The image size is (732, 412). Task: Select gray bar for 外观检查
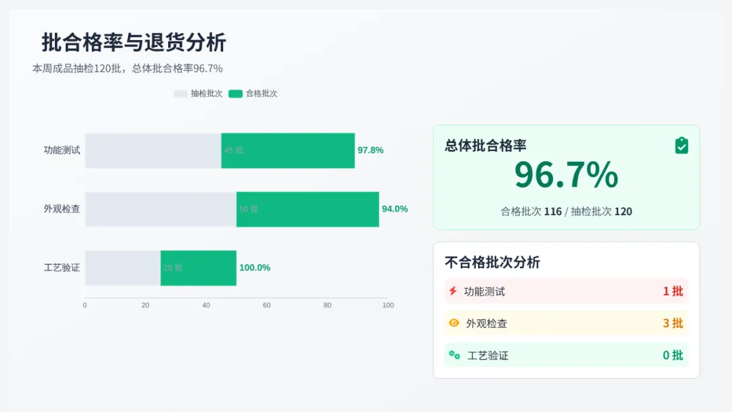click(161, 209)
